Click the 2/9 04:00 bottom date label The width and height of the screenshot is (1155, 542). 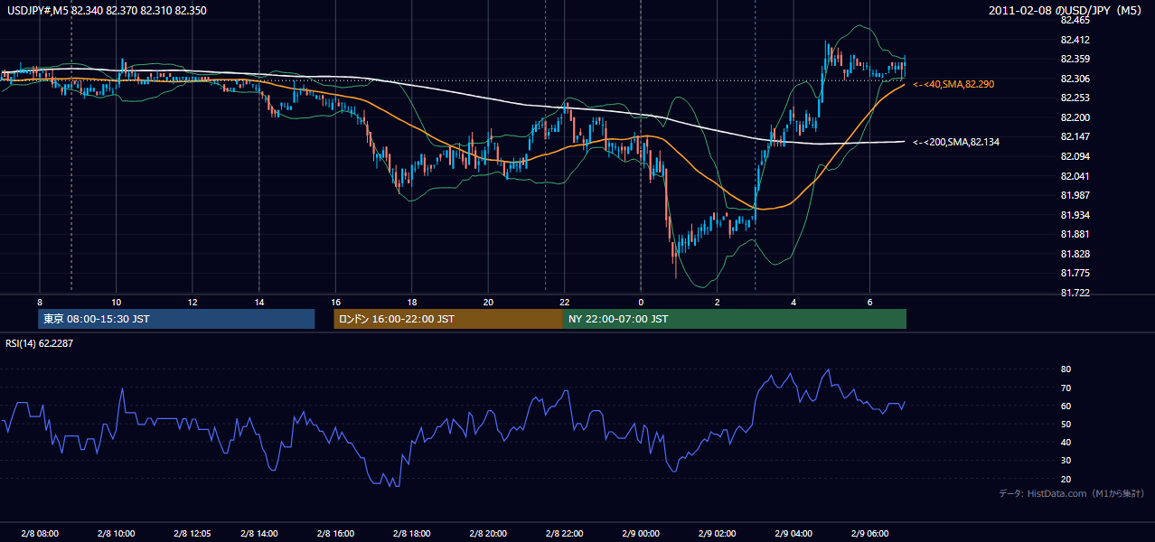point(793,533)
